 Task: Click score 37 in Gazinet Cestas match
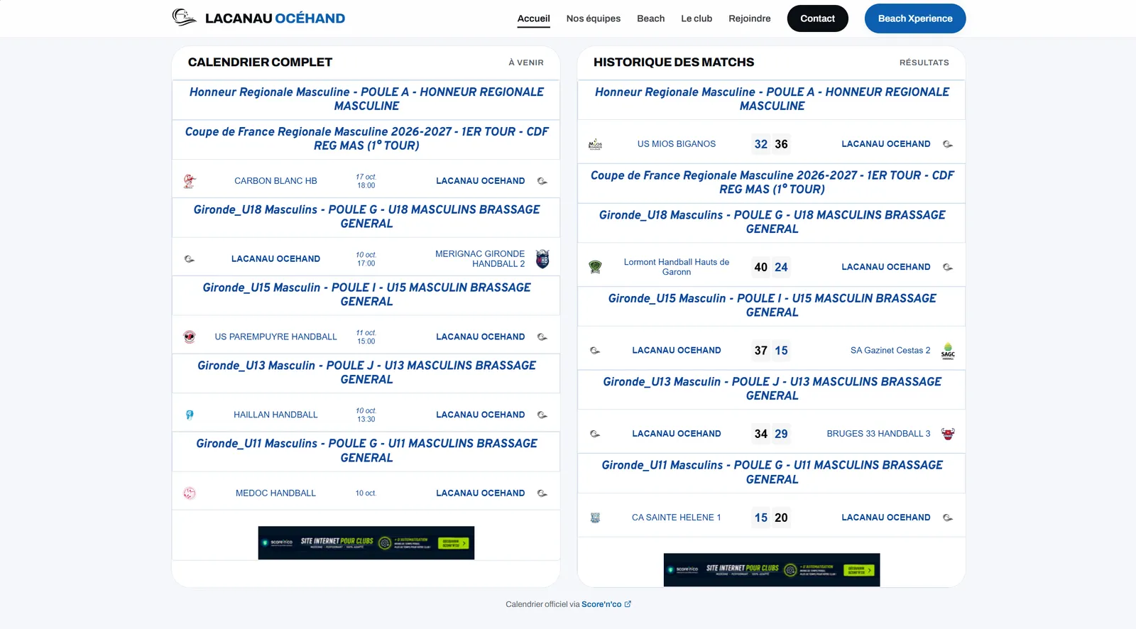pyautogui.click(x=761, y=351)
